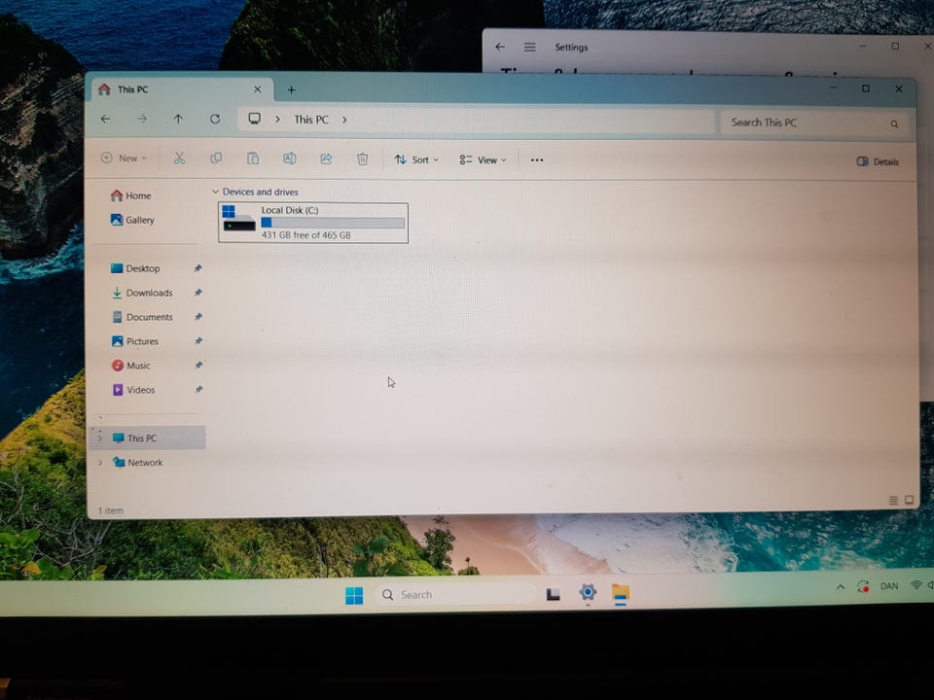Click the back arrow in Settings window
The width and height of the screenshot is (934, 700).
click(500, 47)
